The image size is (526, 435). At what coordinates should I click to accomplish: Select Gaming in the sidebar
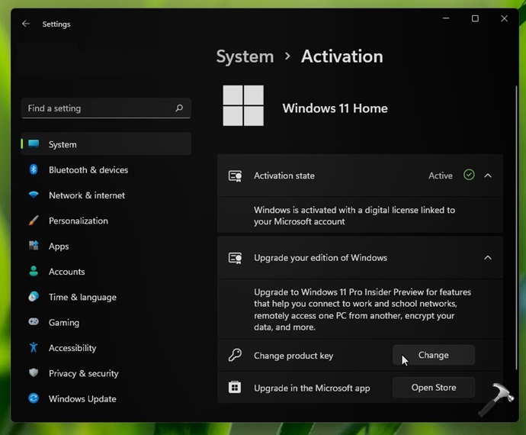(x=106, y=322)
